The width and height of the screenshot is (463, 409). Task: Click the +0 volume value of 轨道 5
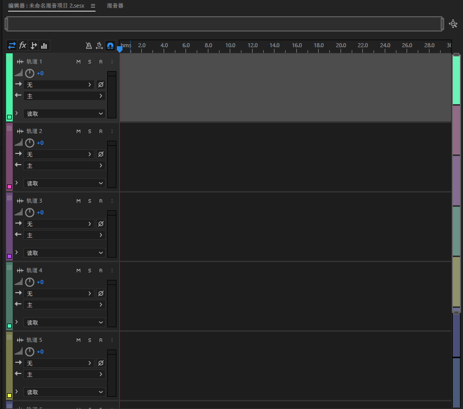click(x=40, y=352)
